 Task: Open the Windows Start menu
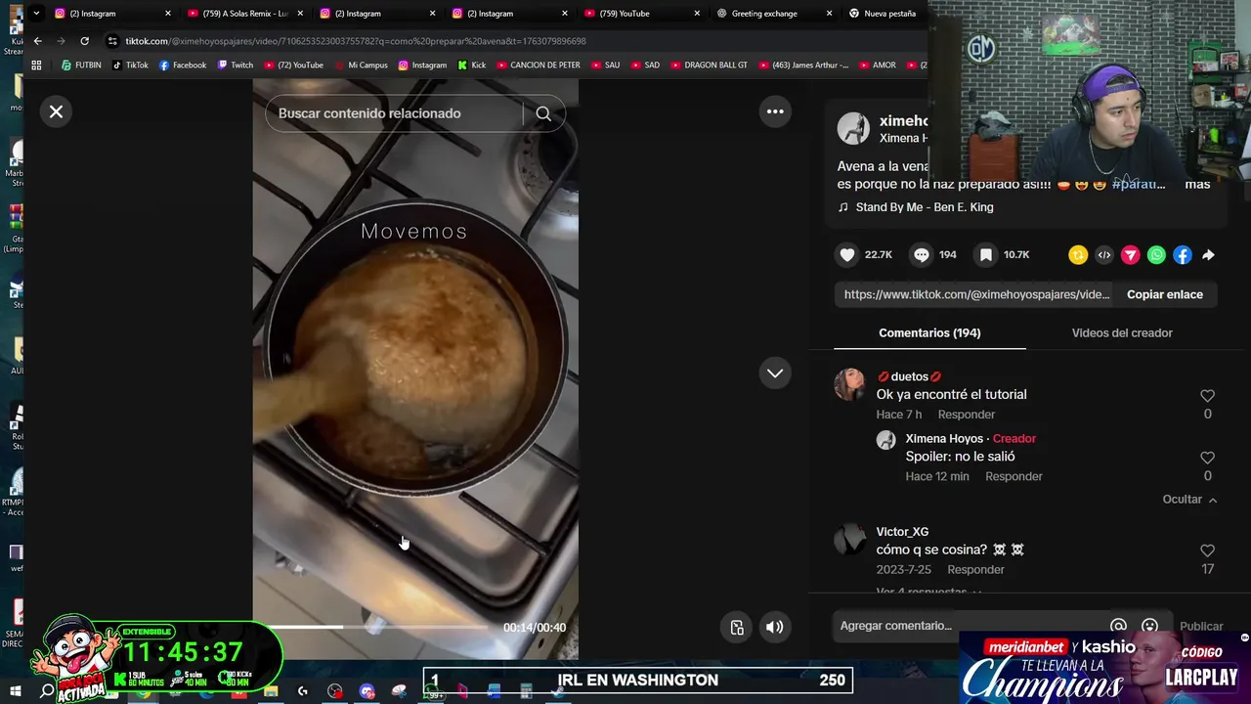click(x=16, y=691)
